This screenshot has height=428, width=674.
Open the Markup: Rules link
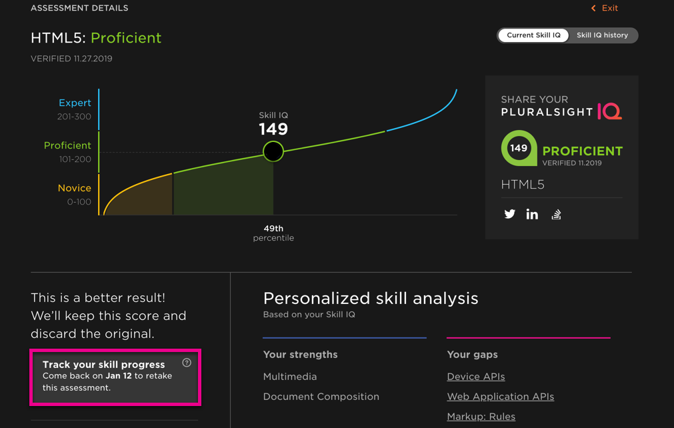pos(481,417)
